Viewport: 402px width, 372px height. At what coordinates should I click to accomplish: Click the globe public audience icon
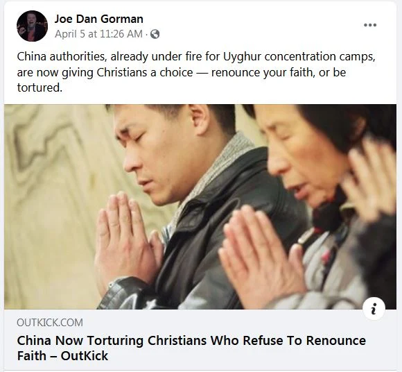[x=155, y=34]
